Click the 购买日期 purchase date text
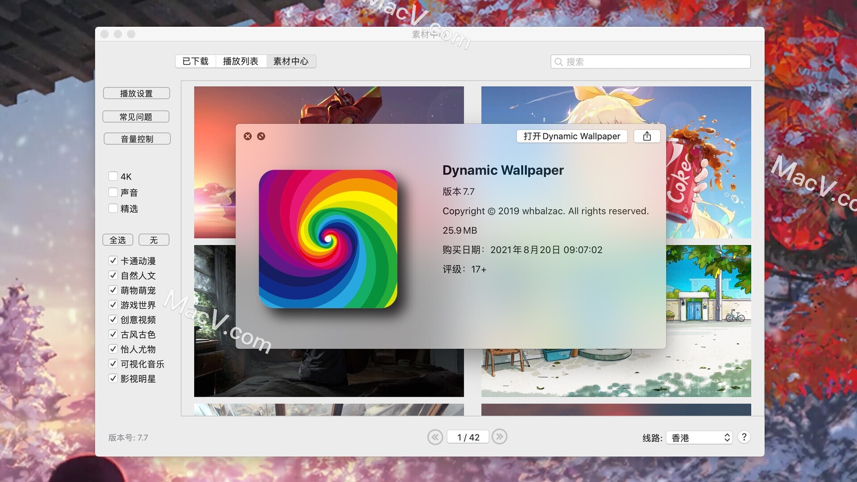 [522, 250]
